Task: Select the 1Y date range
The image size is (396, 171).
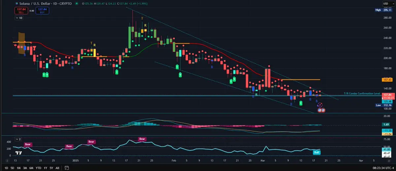Action: click(x=45, y=168)
